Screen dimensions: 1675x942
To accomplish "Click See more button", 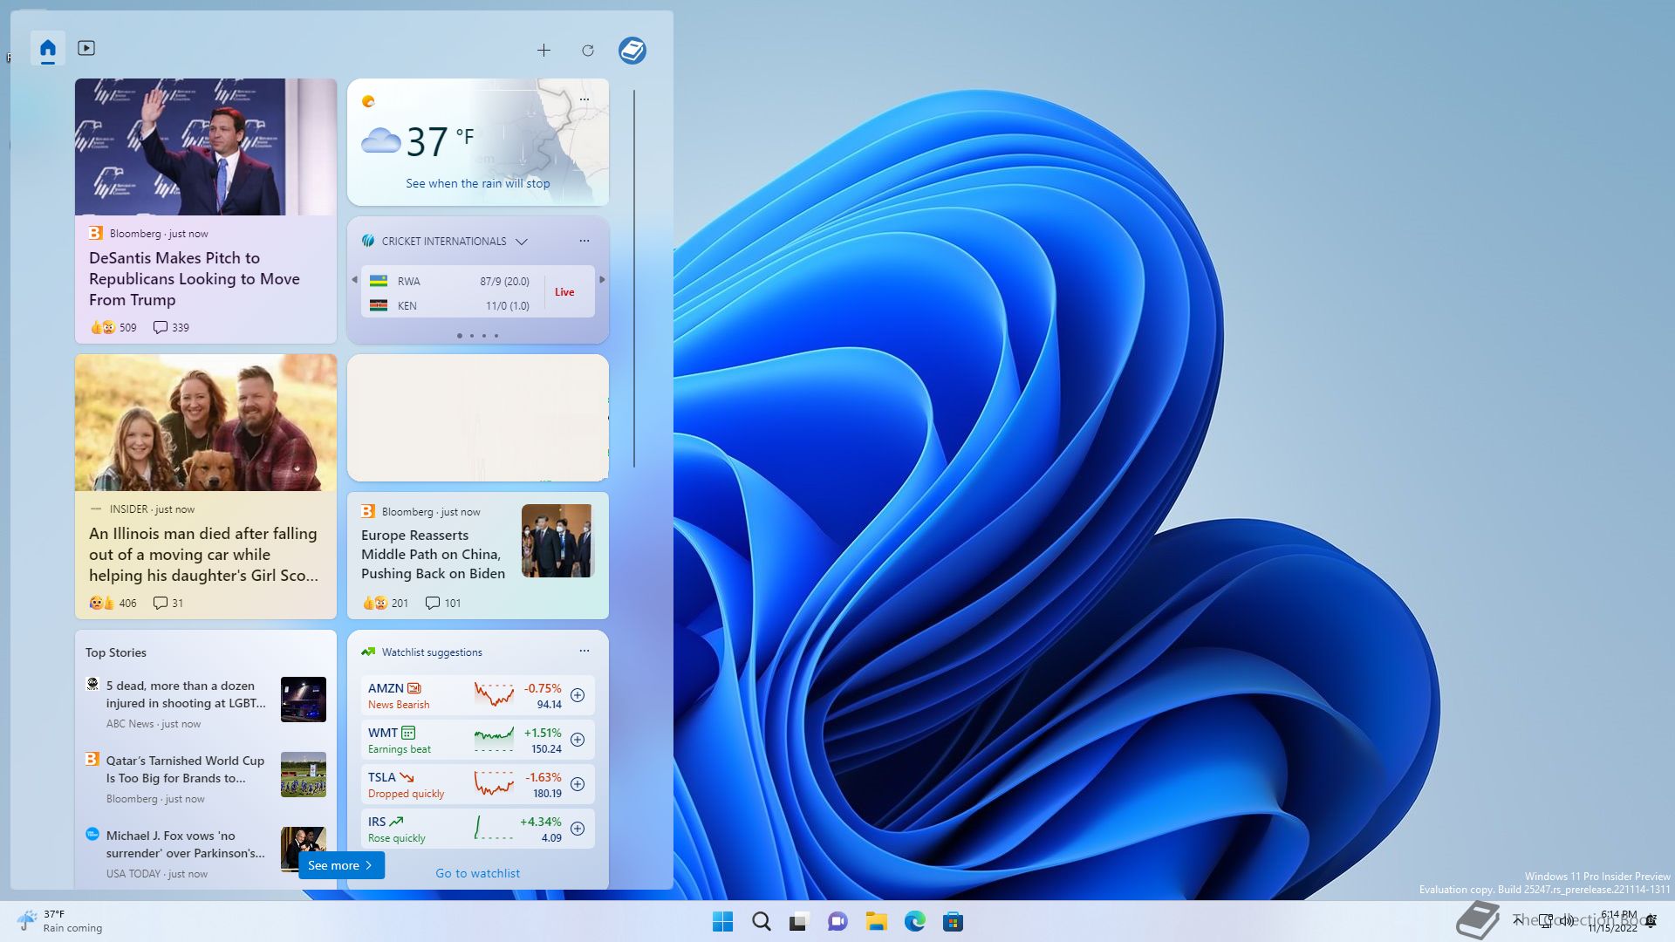I will [x=341, y=865].
